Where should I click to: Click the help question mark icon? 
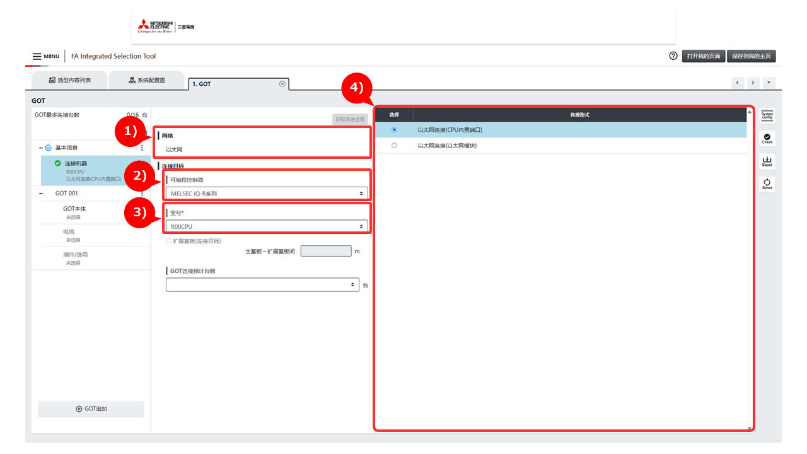pyautogui.click(x=673, y=56)
